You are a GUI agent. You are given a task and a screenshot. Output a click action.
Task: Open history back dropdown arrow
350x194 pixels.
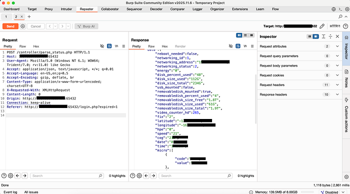pyautogui.click(x=55, y=26)
